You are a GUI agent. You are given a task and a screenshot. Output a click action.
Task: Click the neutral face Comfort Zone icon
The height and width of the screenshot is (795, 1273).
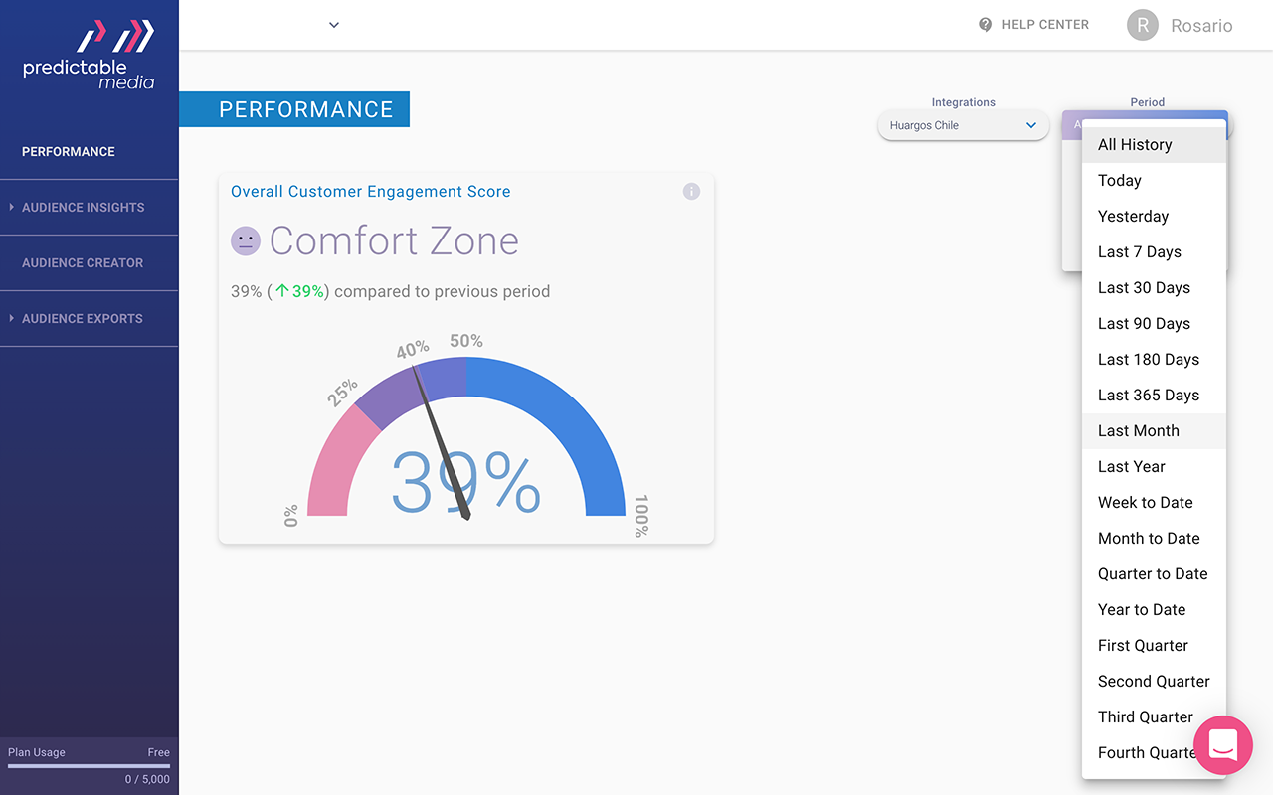[x=246, y=240]
